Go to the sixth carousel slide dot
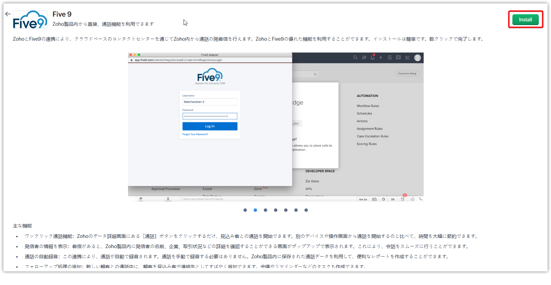This screenshot has width=551, height=285. (296, 210)
